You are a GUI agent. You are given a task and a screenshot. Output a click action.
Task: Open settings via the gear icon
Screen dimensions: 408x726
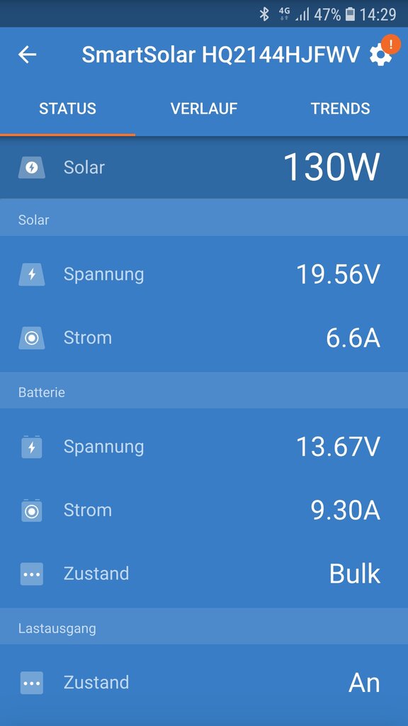click(380, 55)
